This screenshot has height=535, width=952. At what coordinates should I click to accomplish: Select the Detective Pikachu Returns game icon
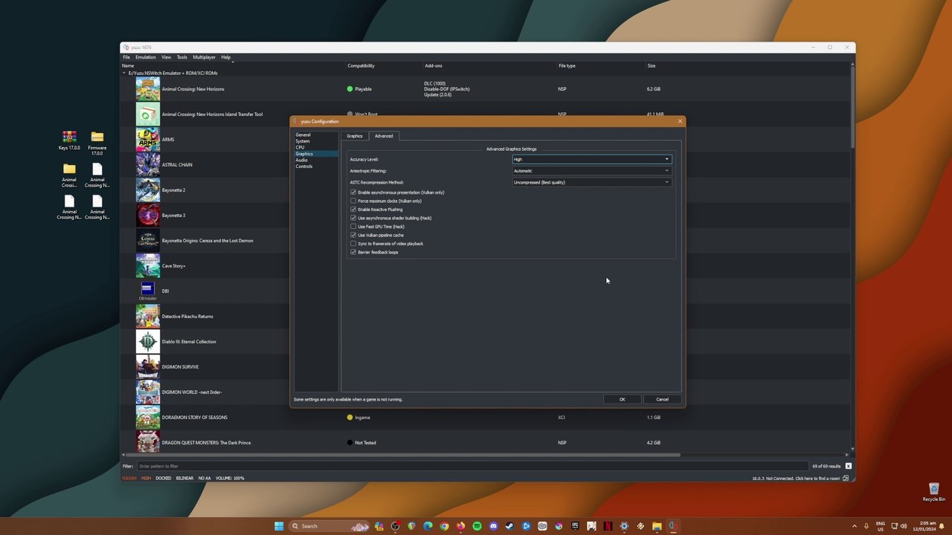147,317
